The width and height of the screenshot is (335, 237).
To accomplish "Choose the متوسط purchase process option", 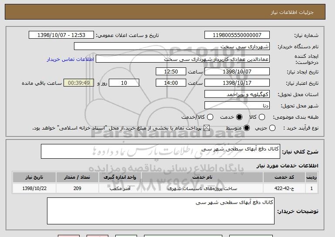I will click(247, 128).
